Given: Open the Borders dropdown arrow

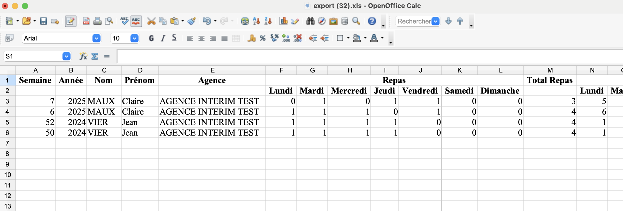Looking at the screenshot, I should click(x=348, y=38).
